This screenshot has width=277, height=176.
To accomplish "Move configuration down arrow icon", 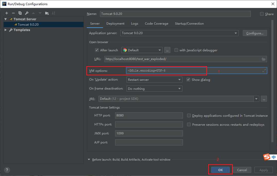I will pyautogui.click(x=40, y=13).
